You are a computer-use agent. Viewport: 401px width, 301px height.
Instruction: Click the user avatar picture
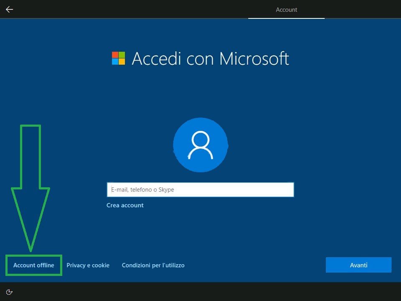click(x=200, y=145)
